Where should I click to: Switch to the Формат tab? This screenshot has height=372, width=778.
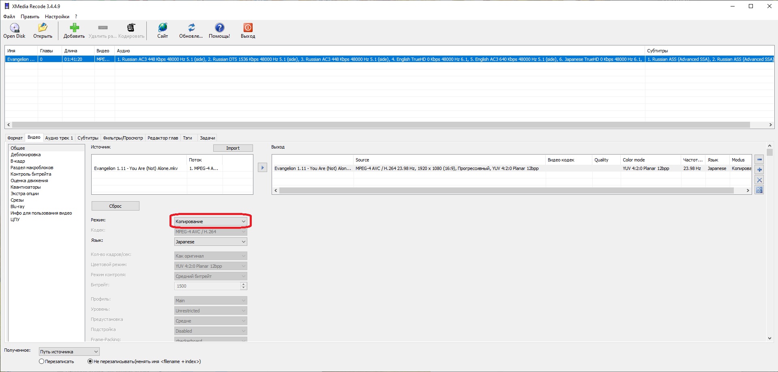15,138
